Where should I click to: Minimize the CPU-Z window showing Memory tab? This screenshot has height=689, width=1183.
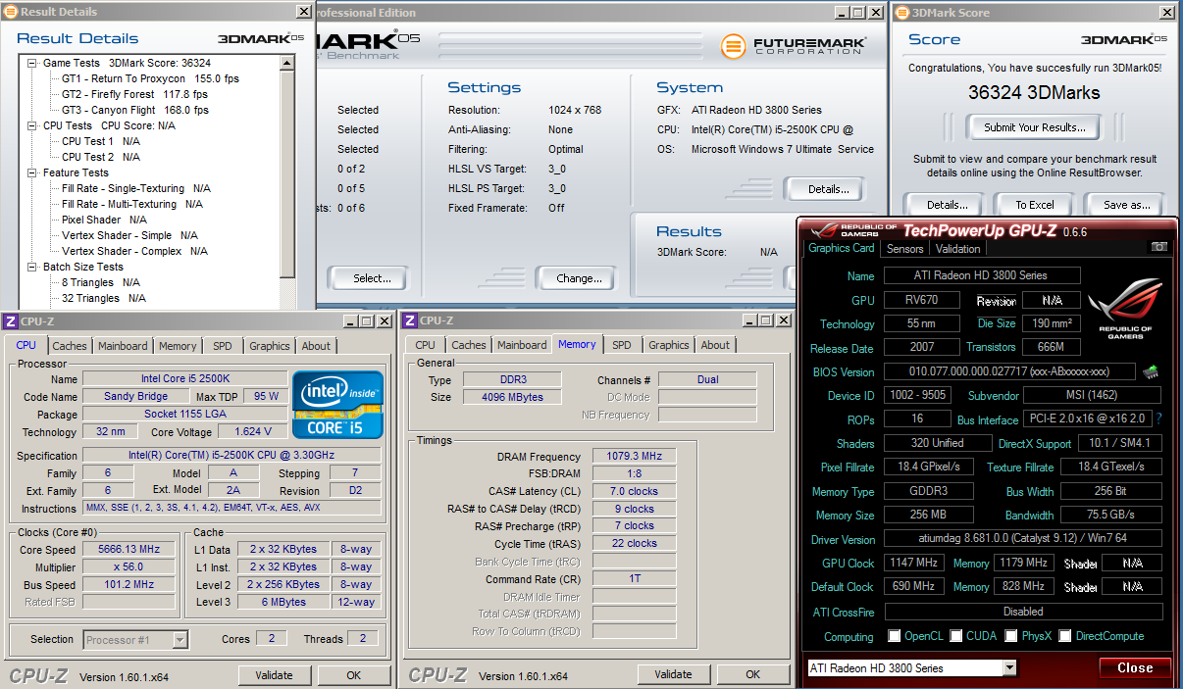(749, 321)
